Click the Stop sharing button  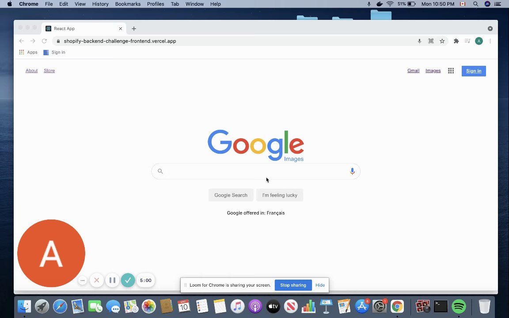293,285
